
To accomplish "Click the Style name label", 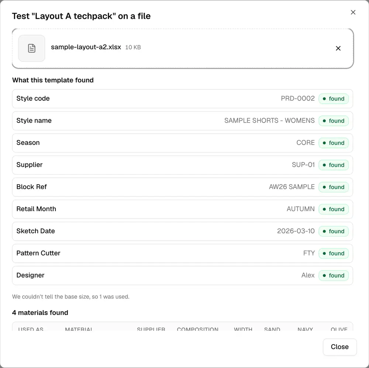I will (x=34, y=121).
